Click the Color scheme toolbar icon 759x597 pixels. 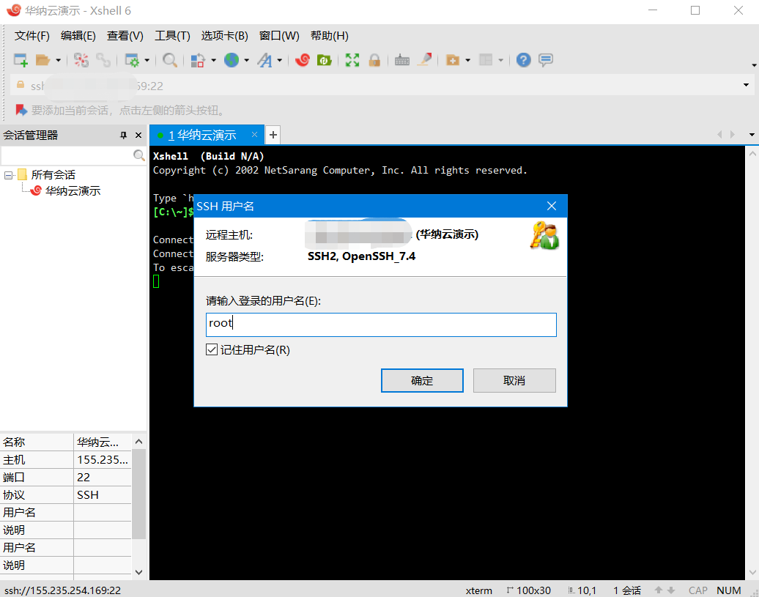(198, 60)
